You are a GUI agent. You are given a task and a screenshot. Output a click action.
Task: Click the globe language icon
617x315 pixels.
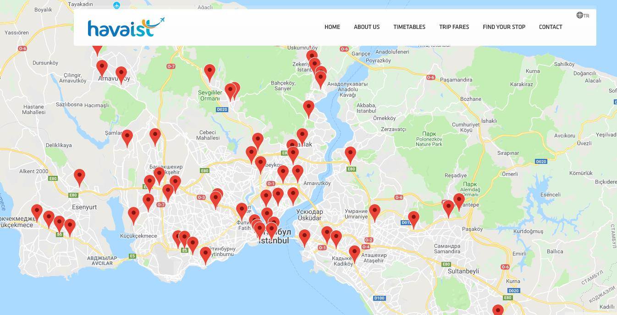pyautogui.click(x=579, y=15)
